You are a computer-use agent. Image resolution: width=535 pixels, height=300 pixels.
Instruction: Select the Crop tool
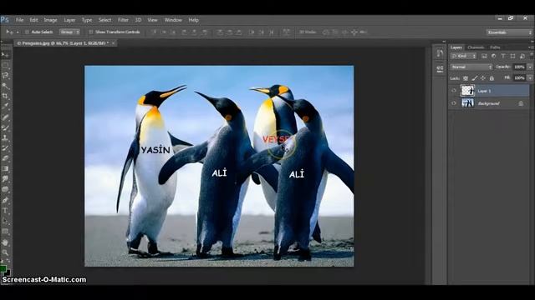click(5, 97)
